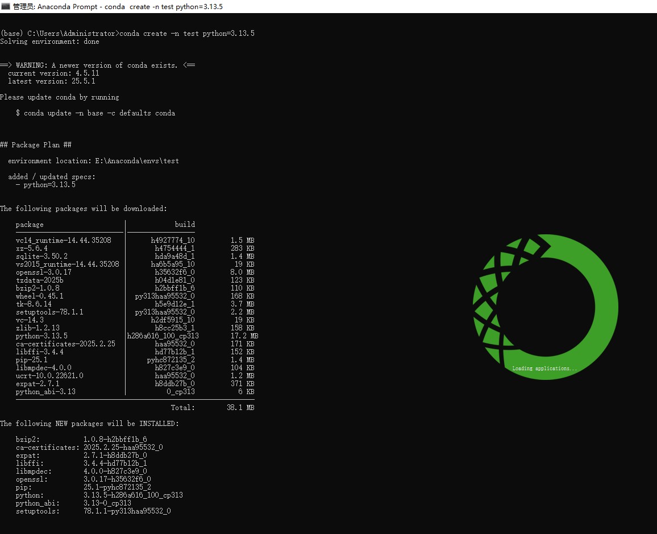Click the 'build' column header
657x534 pixels.
click(185, 225)
